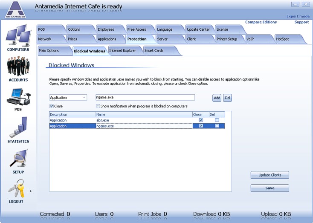Open the Application type dropdown

[68, 97]
